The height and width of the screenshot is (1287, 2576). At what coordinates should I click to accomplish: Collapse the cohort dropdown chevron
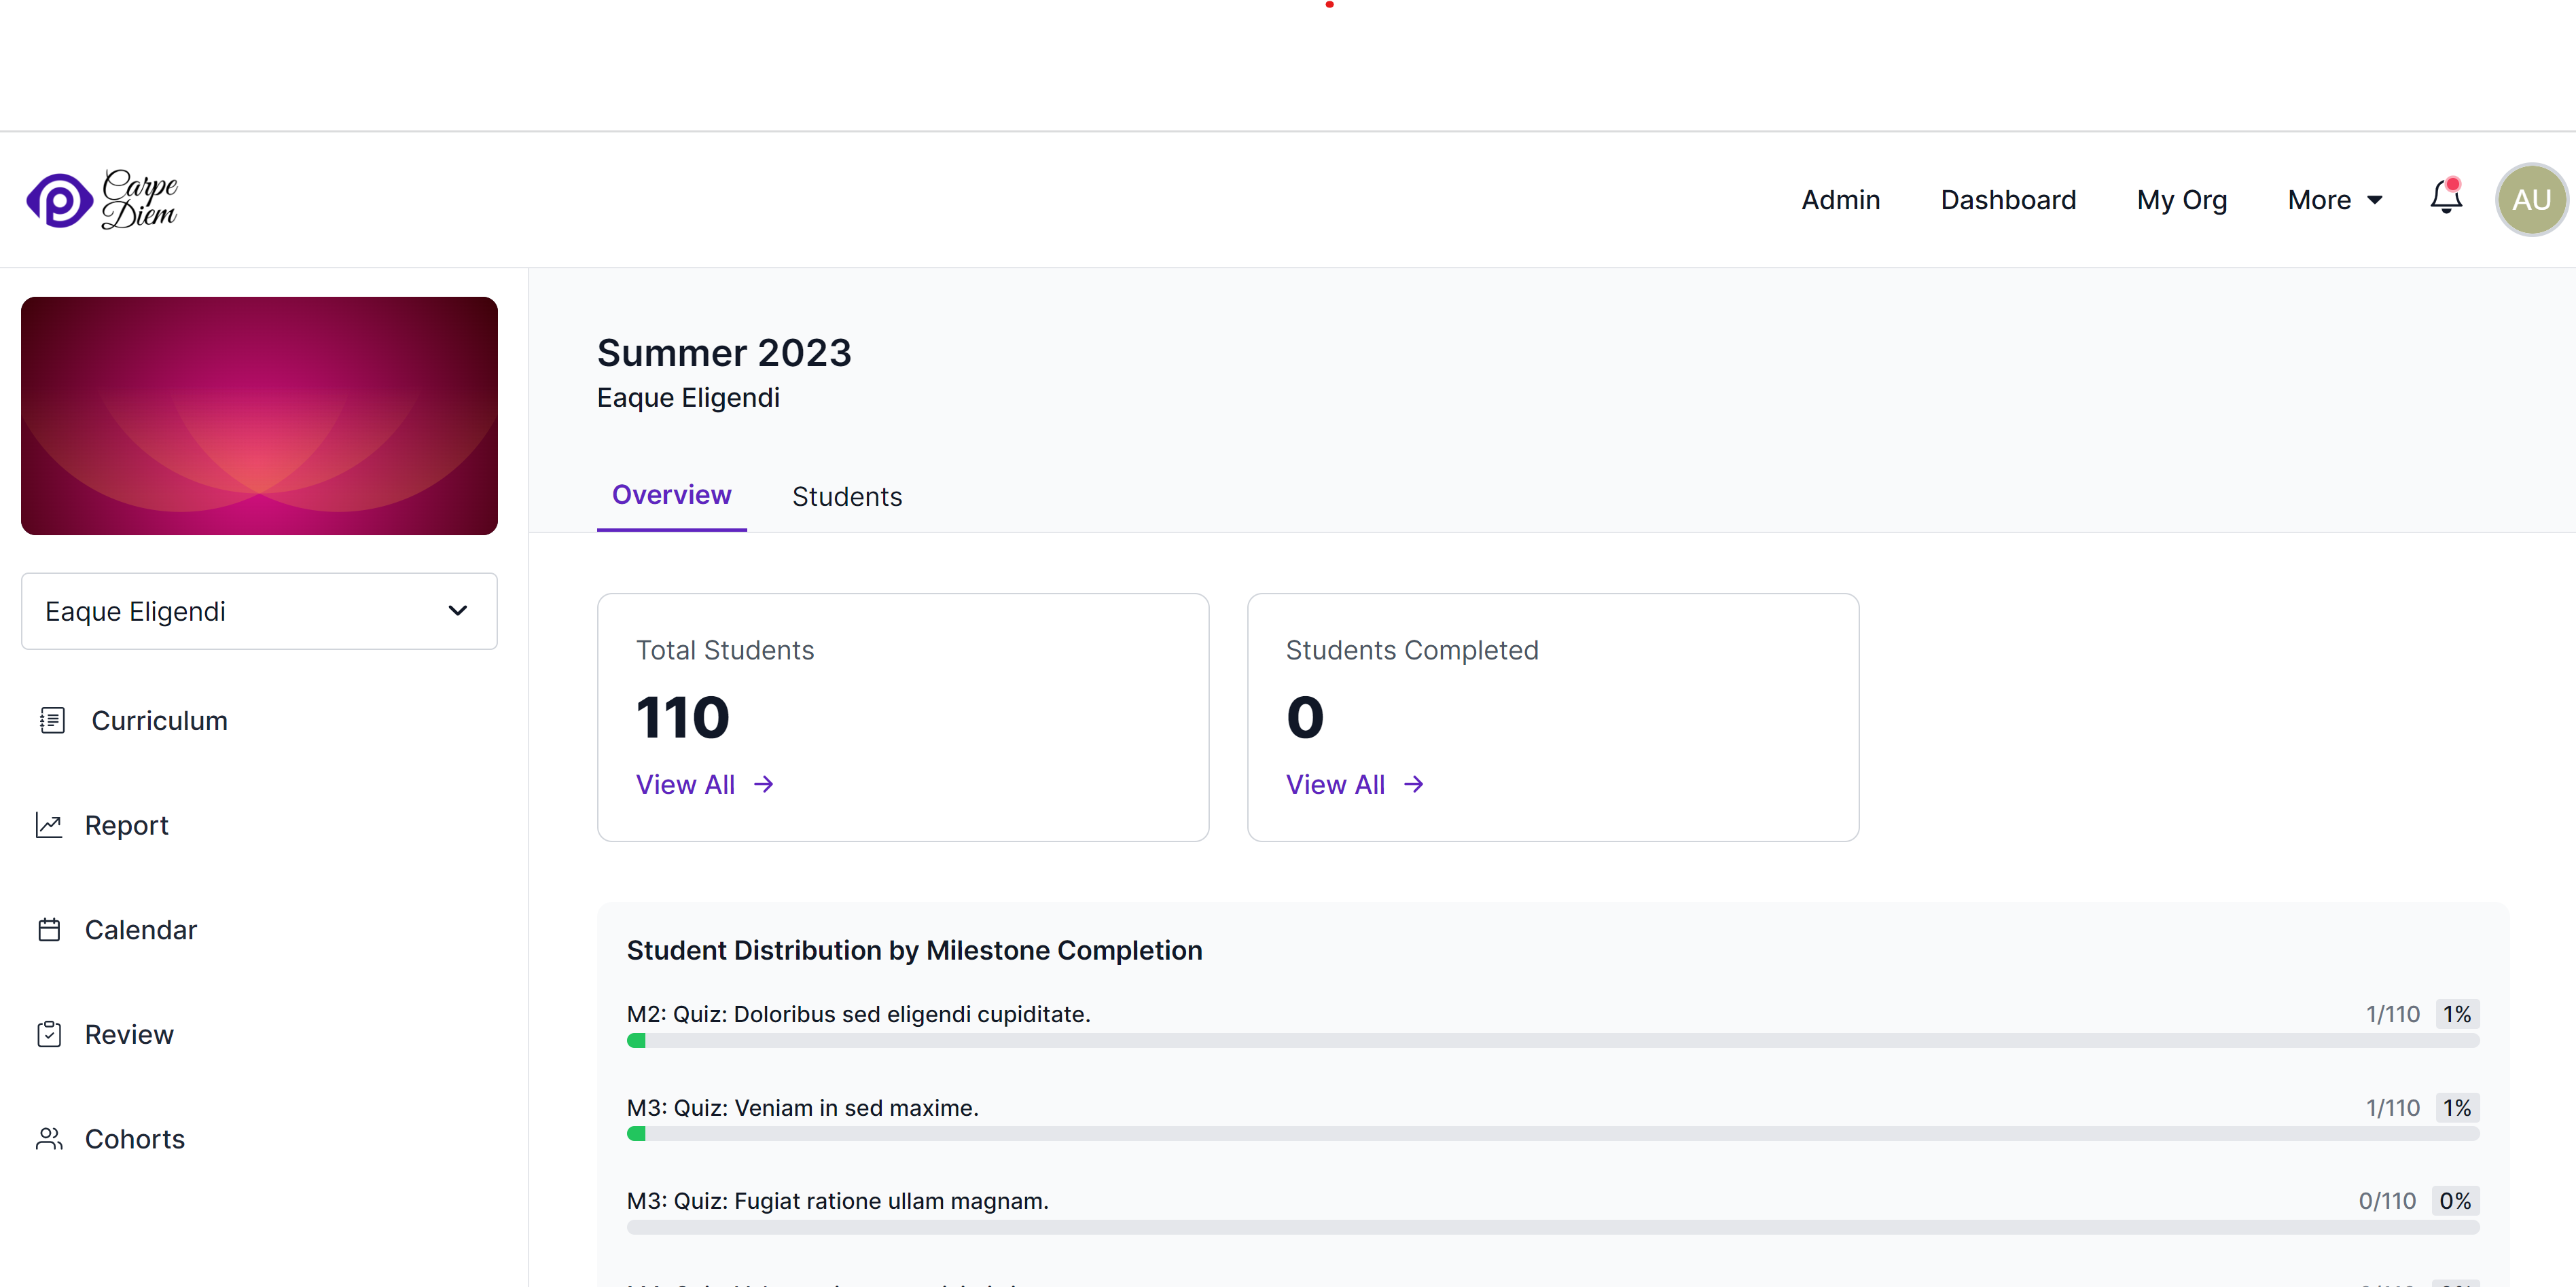point(458,611)
